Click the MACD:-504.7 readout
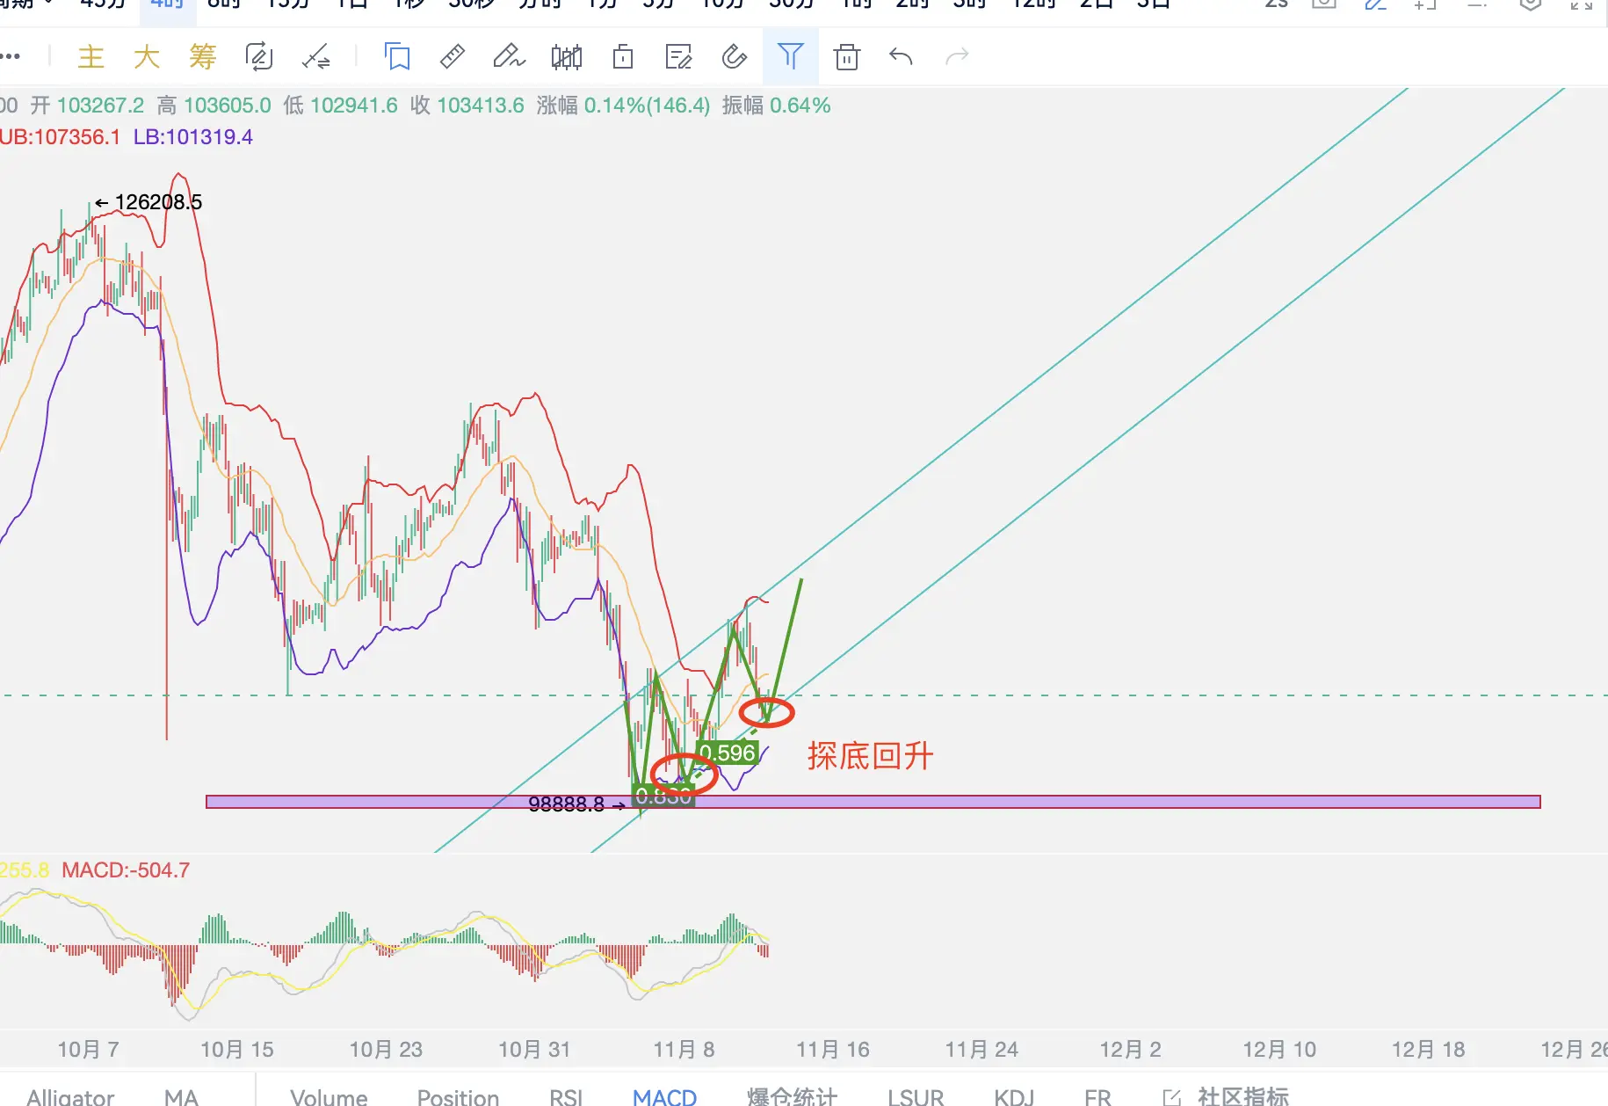The image size is (1608, 1106). (126, 870)
